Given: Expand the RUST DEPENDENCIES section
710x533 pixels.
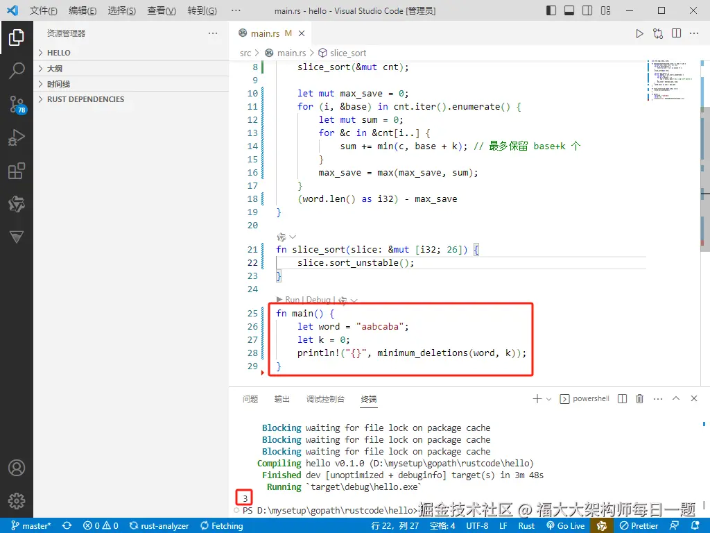Looking at the screenshot, I should pos(131,99).
